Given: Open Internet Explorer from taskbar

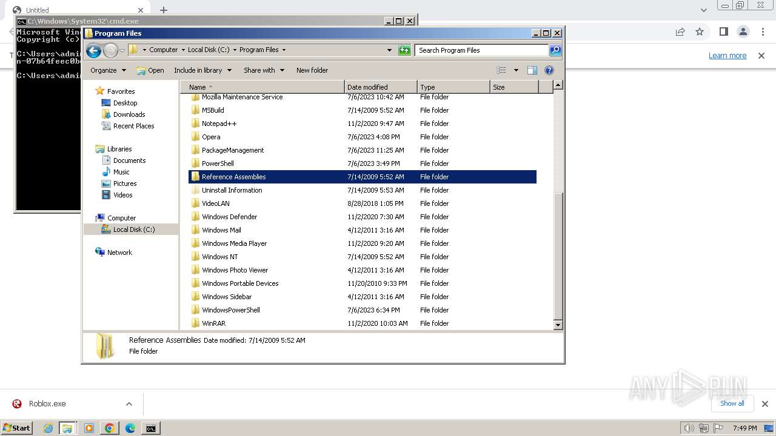Looking at the screenshot, I should [x=48, y=428].
